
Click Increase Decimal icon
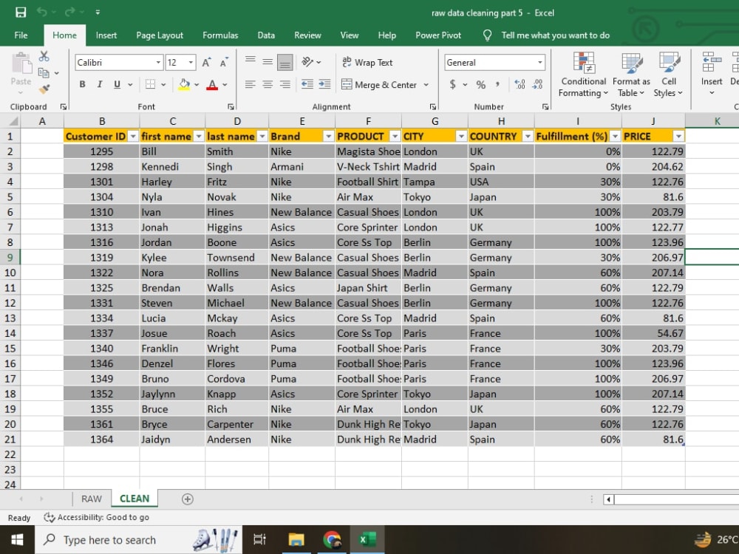coord(520,84)
